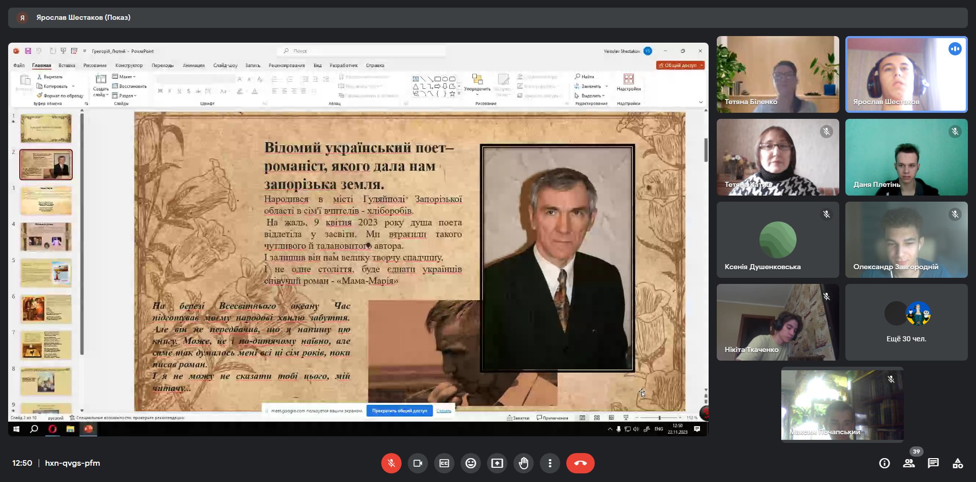Open the emoji reactions button
Screen dimensions: 976x482
click(471, 463)
